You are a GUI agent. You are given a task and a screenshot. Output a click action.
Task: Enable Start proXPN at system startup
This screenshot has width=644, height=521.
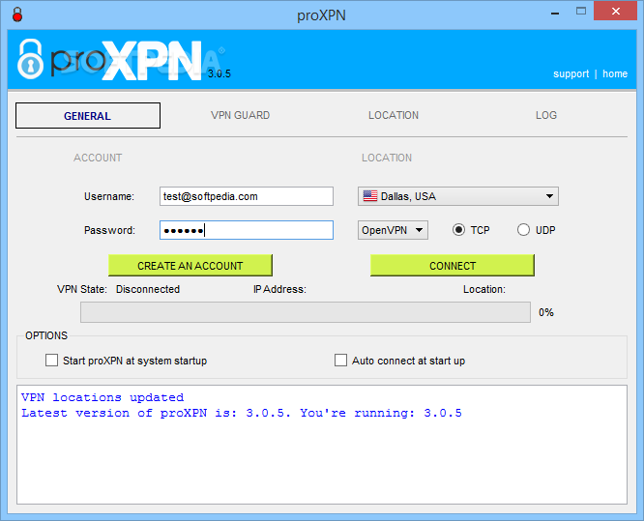52,361
